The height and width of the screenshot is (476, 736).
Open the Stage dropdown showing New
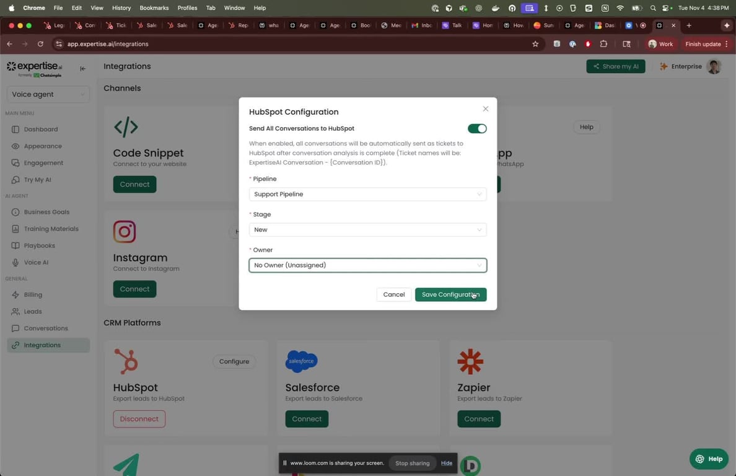pos(367,229)
